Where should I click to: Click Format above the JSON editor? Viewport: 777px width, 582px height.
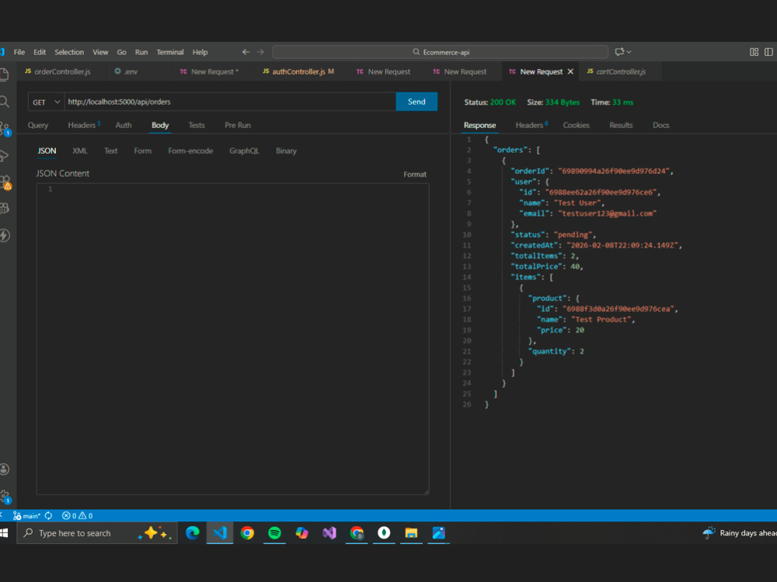click(x=415, y=174)
